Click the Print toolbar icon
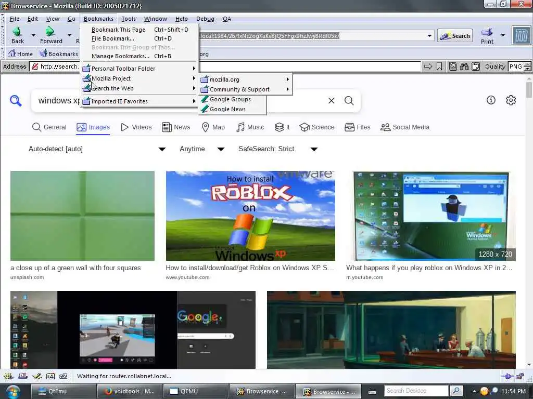 click(487, 32)
